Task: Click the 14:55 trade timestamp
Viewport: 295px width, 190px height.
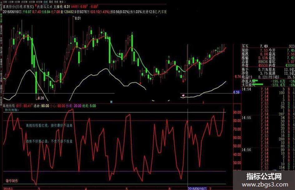Action: [x=246, y=118]
